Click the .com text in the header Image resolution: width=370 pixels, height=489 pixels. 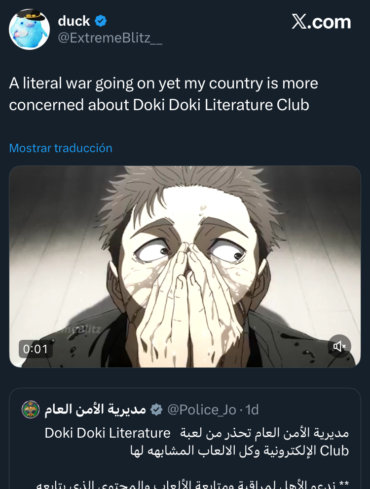(x=329, y=22)
